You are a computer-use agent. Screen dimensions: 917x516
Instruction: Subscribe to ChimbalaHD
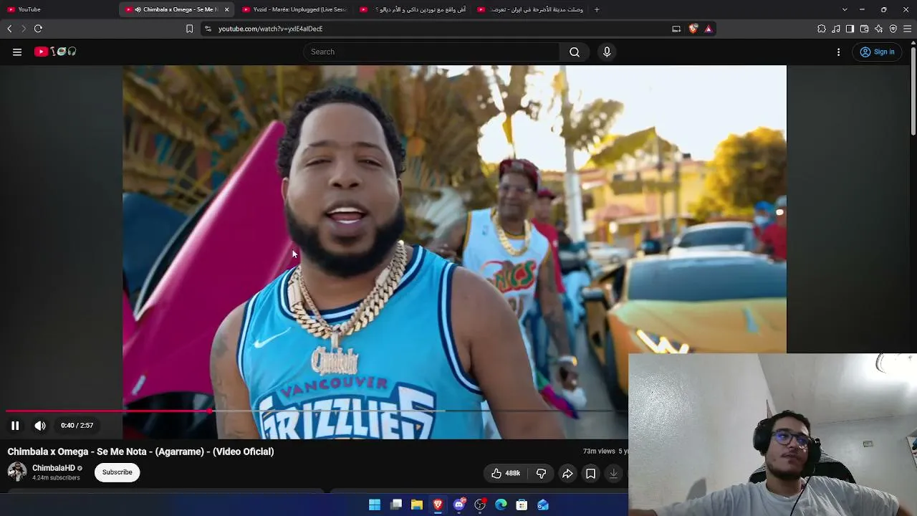point(117,472)
